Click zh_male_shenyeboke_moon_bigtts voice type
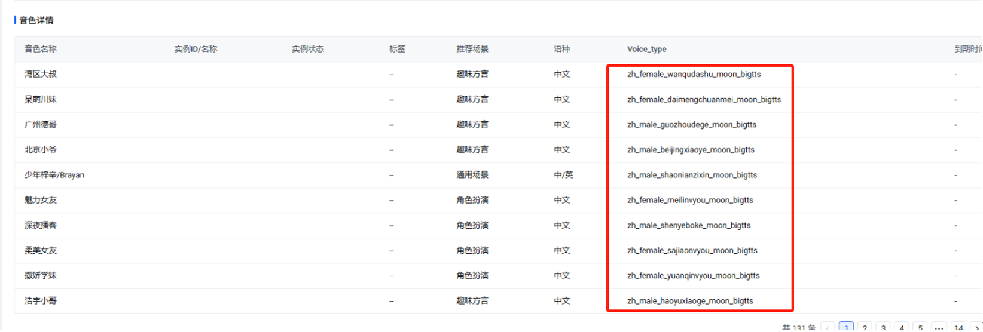Screen dimensions: 983x332 click(689, 225)
